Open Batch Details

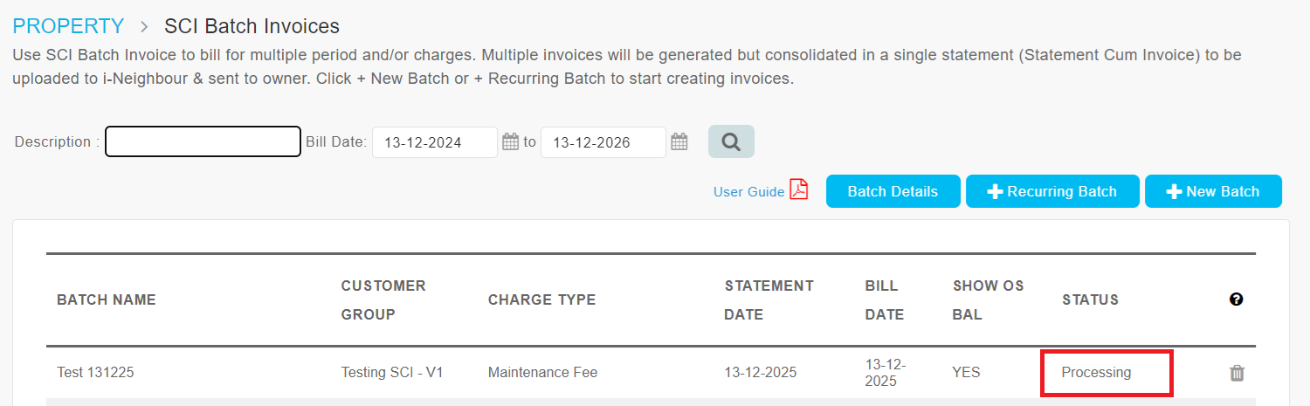point(893,191)
